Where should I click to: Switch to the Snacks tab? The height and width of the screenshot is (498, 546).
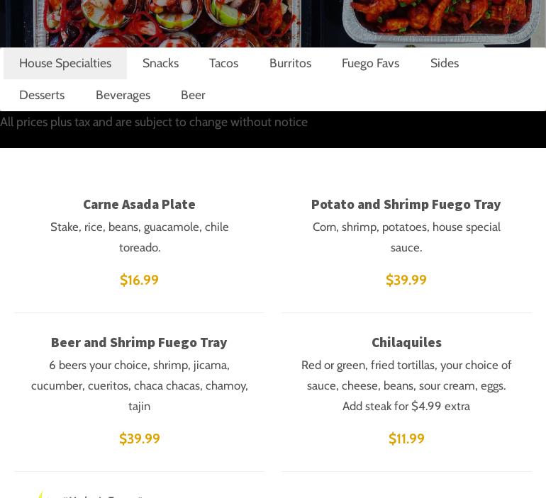coord(160,63)
